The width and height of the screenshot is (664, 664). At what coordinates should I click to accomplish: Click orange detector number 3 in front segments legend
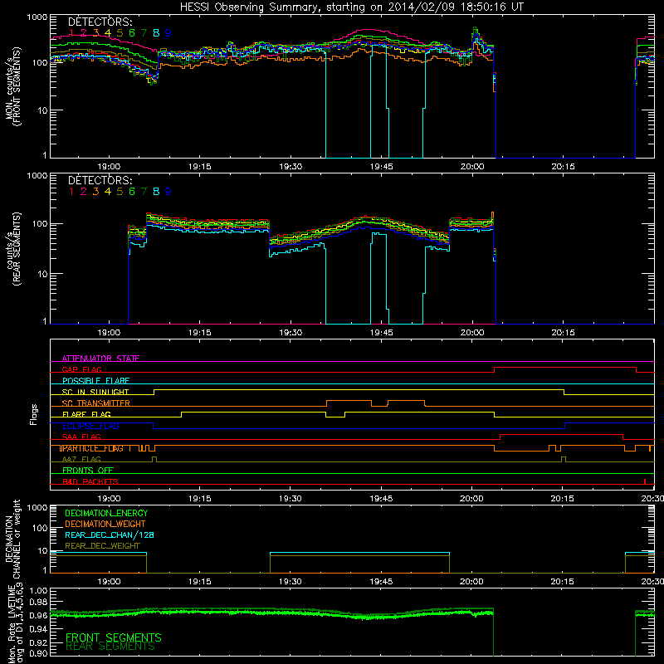(x=95, y=32)
